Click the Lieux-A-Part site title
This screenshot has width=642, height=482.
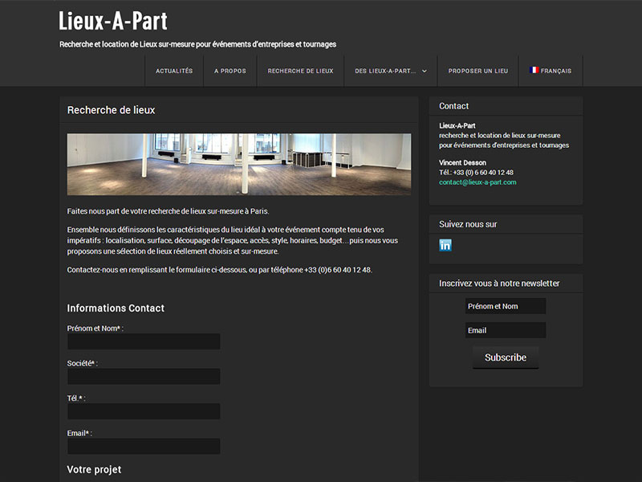pyautogui.click(x=113, y=21)
